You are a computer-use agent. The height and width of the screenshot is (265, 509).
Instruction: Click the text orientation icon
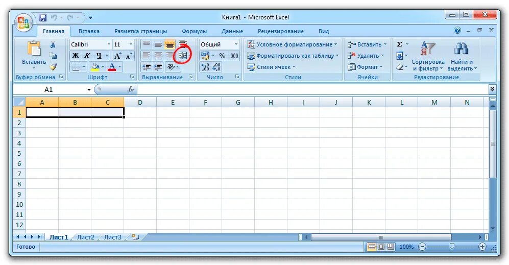pos(171,67)
